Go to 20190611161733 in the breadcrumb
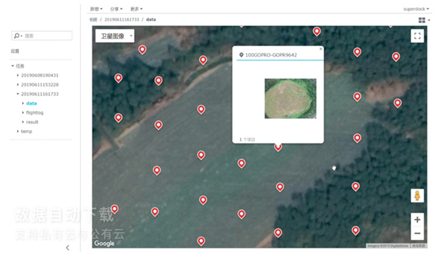 tap(121, 19)
